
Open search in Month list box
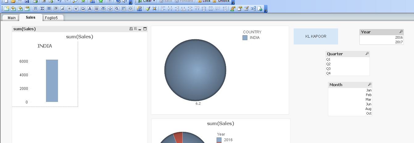pyautogui.click(x=369, y=85)
